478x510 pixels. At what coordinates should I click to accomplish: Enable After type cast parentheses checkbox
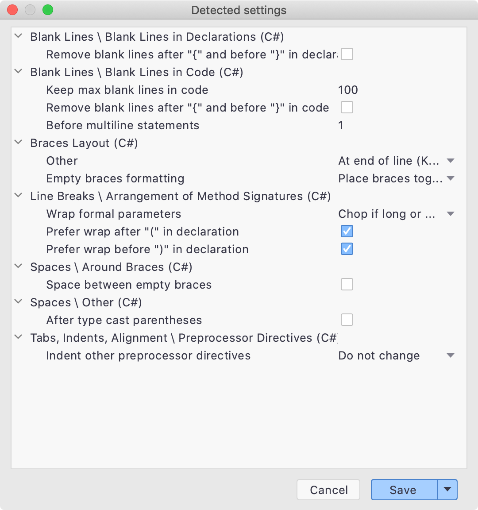tap(347, 320)
